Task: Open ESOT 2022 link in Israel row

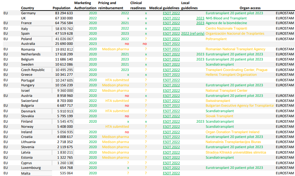Action: point(171,91)
